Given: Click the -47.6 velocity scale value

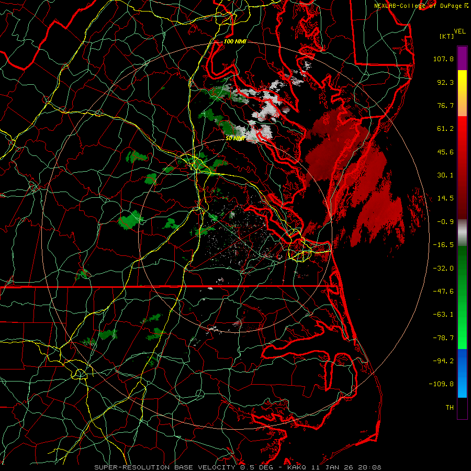Looking at the screenshot, I should 443,291.
